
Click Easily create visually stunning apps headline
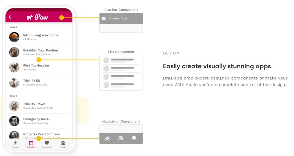(218, 66)
